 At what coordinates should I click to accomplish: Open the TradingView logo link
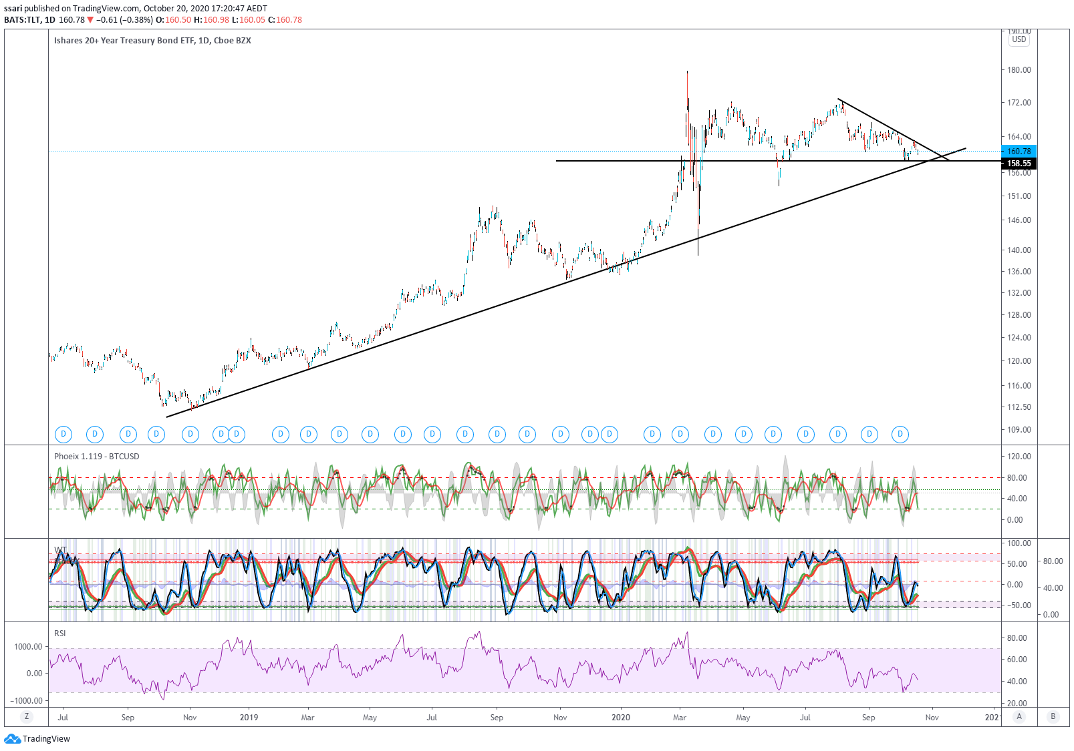click(37, 739)
